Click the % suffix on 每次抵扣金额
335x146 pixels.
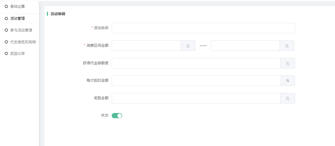pos(288,81)
